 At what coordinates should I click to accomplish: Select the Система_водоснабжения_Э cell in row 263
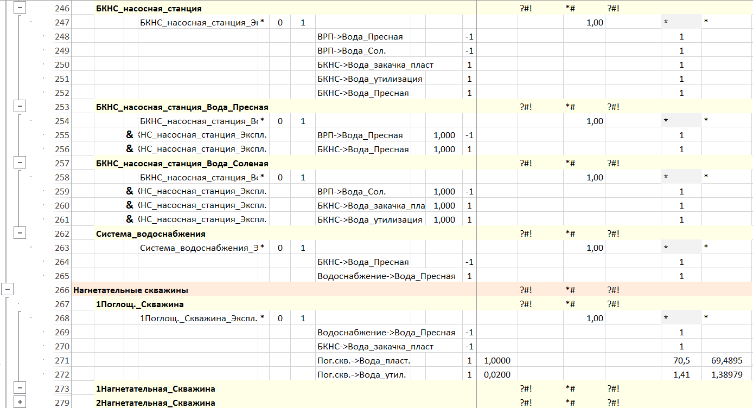tap(198, 248)
